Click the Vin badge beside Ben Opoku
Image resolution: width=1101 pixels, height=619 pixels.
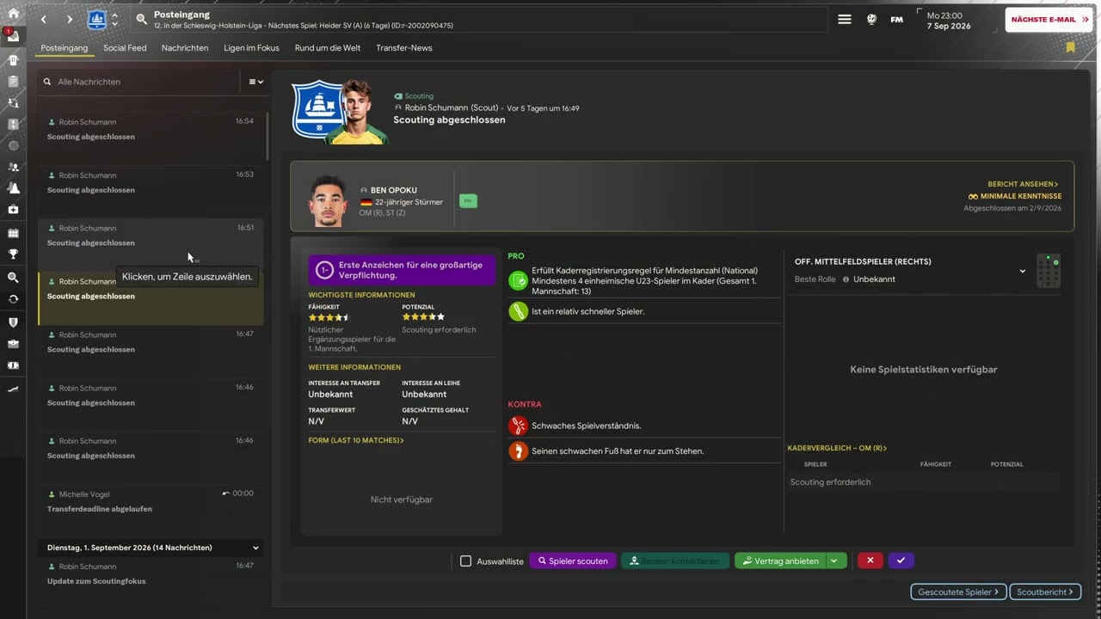pos(468,200)
